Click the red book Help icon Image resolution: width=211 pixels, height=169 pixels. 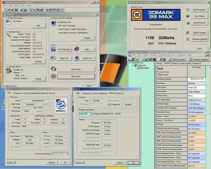[x=76, y=49]
